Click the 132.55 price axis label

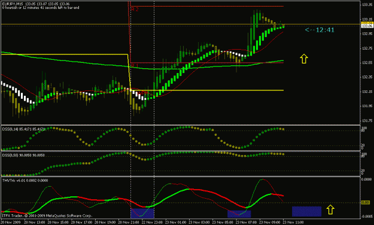tap(367, 63)
